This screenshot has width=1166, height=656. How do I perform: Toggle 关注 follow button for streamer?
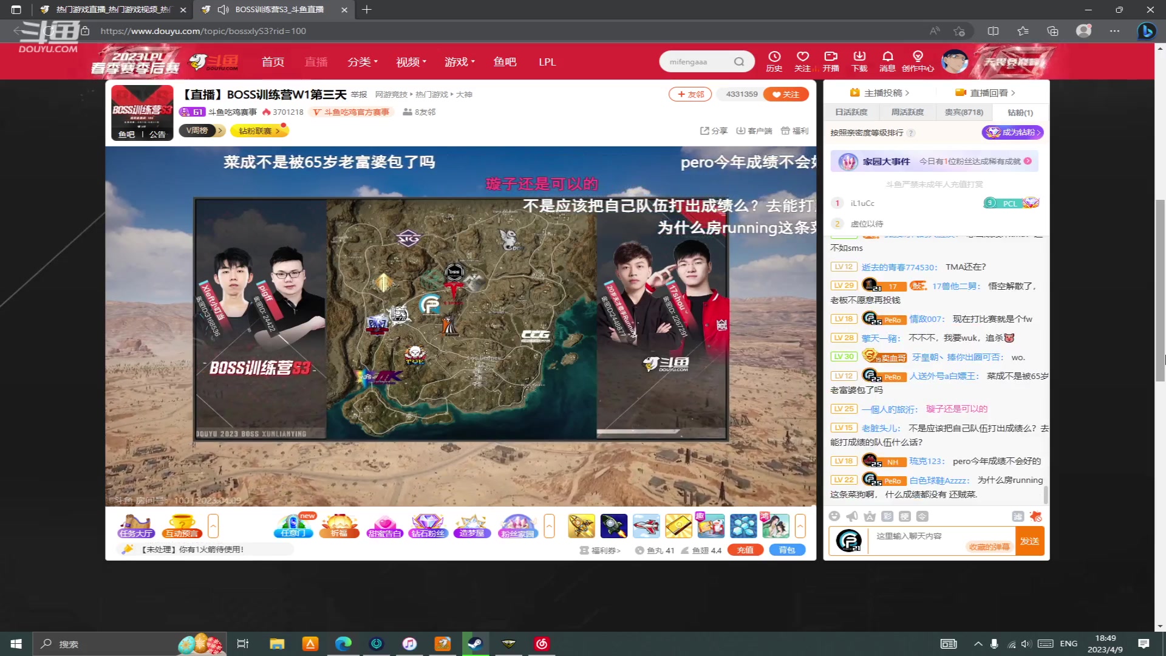(x=786, y=94)
